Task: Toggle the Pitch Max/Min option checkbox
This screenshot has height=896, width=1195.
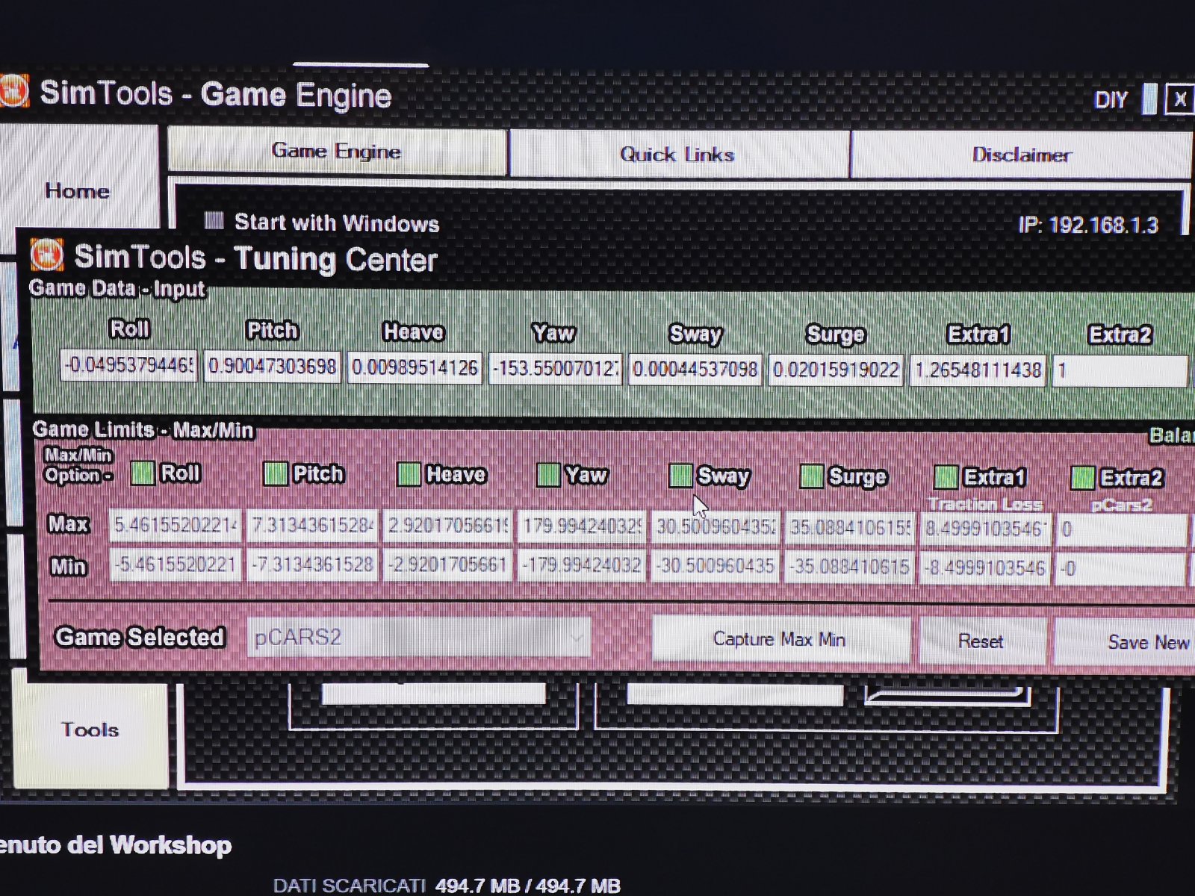Action: [x=276, y=473]
